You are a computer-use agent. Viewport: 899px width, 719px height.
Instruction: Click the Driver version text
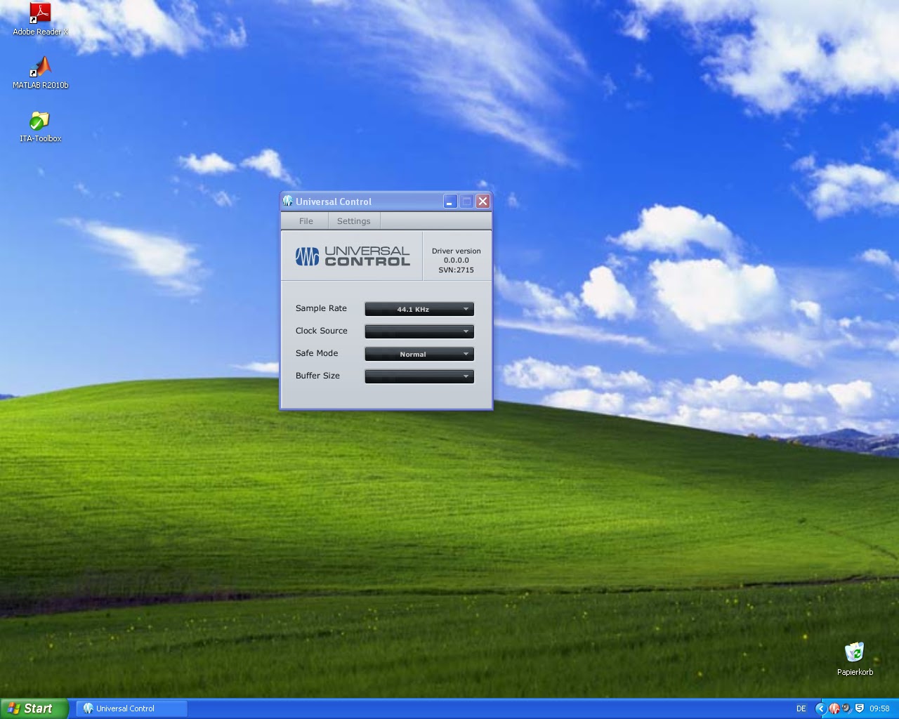[457, 251]
